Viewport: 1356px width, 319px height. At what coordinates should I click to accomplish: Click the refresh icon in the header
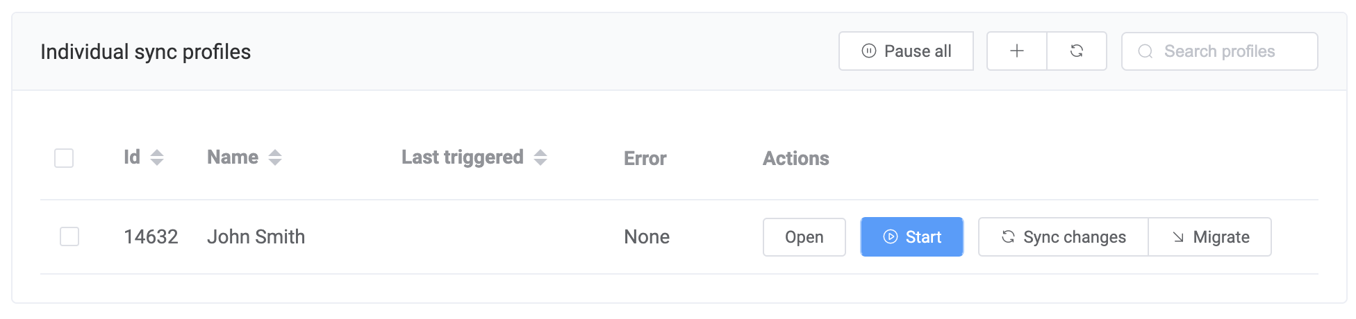coord(1077,51)
